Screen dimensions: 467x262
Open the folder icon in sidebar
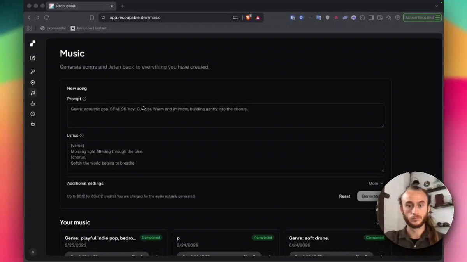coord(33,124)
